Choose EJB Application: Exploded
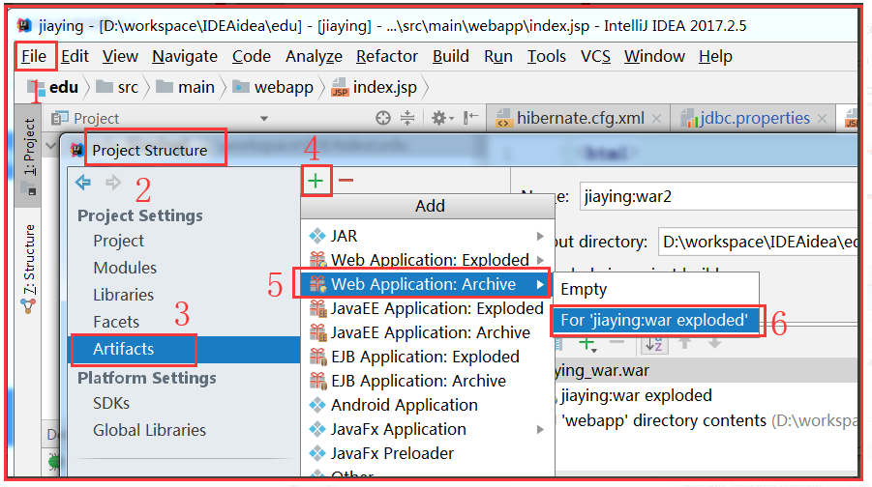872x487 pixels. point(428,357)
